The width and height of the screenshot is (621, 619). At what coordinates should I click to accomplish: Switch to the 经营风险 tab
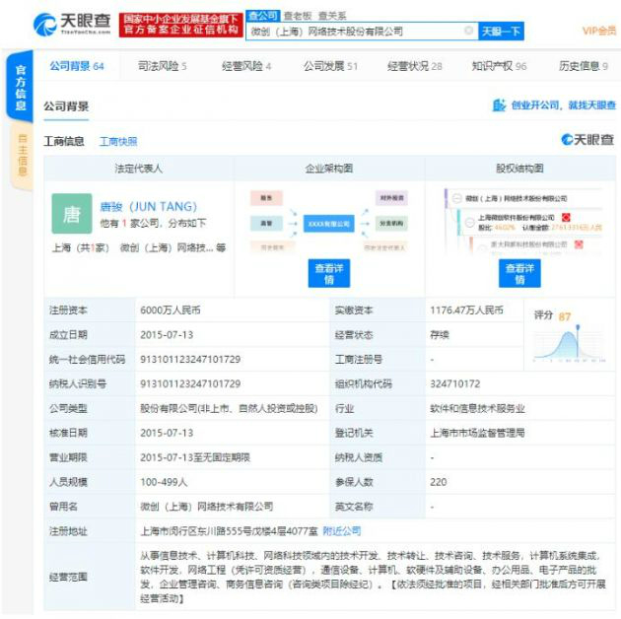click(246, 66)
